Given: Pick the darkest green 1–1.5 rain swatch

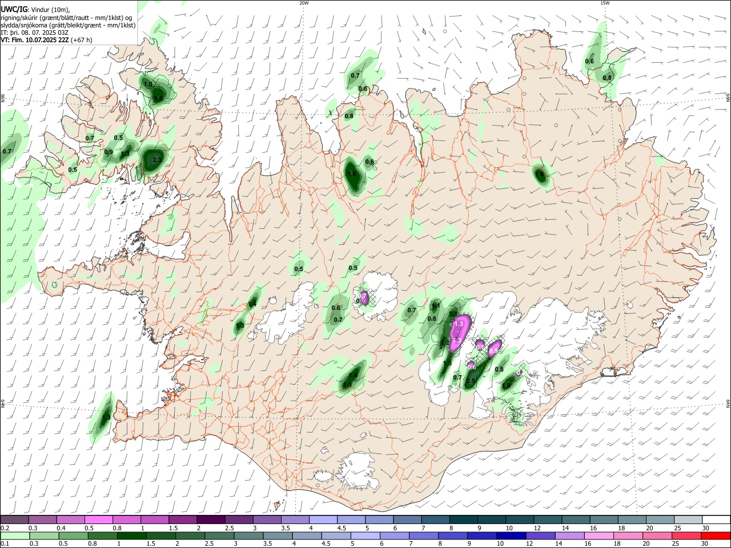Looking at the screenshot, I should click(131, 536).
